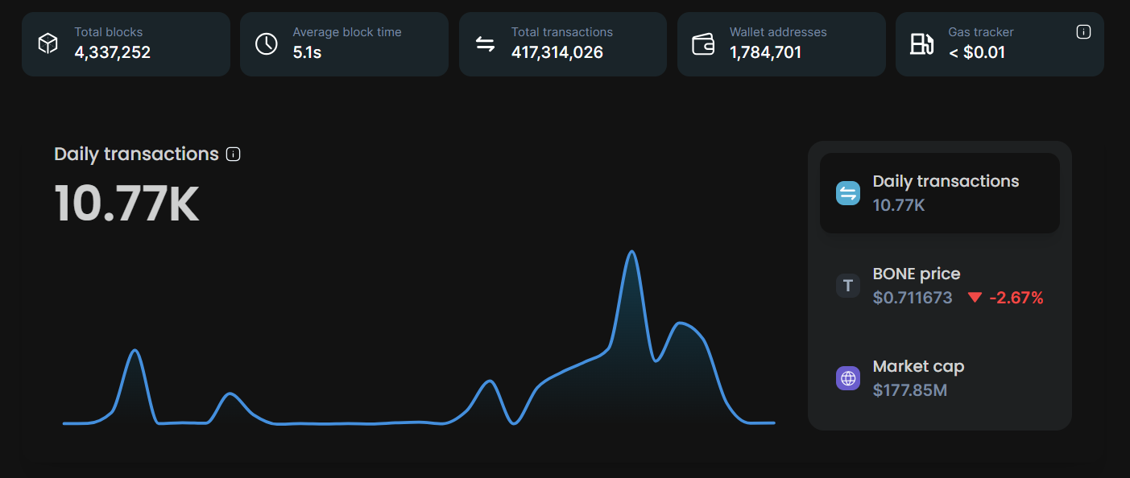The height and width of the screenshot is (478, 1130).
Task: Click the Total transactions arrows icon
Action: (485, 43)
